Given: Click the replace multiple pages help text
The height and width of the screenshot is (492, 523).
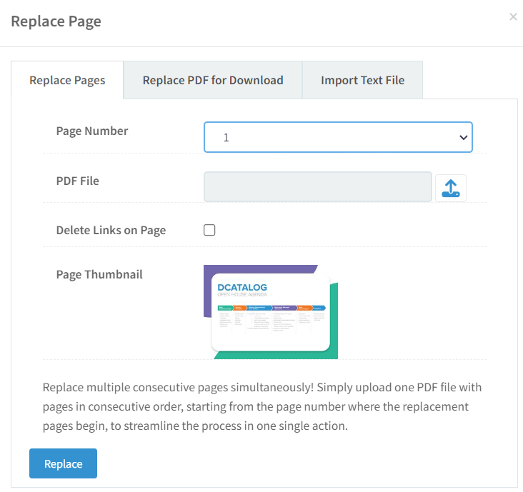Looking at the screenshot, I should coord(261,406).
